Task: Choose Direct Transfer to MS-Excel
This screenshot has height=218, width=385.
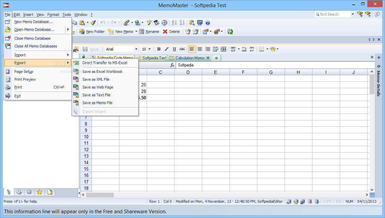Action: (105, 63)
